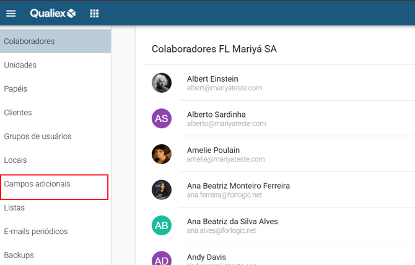The image size is (415, 265).
Task: Open the Backups section
Action: point(19,255)
